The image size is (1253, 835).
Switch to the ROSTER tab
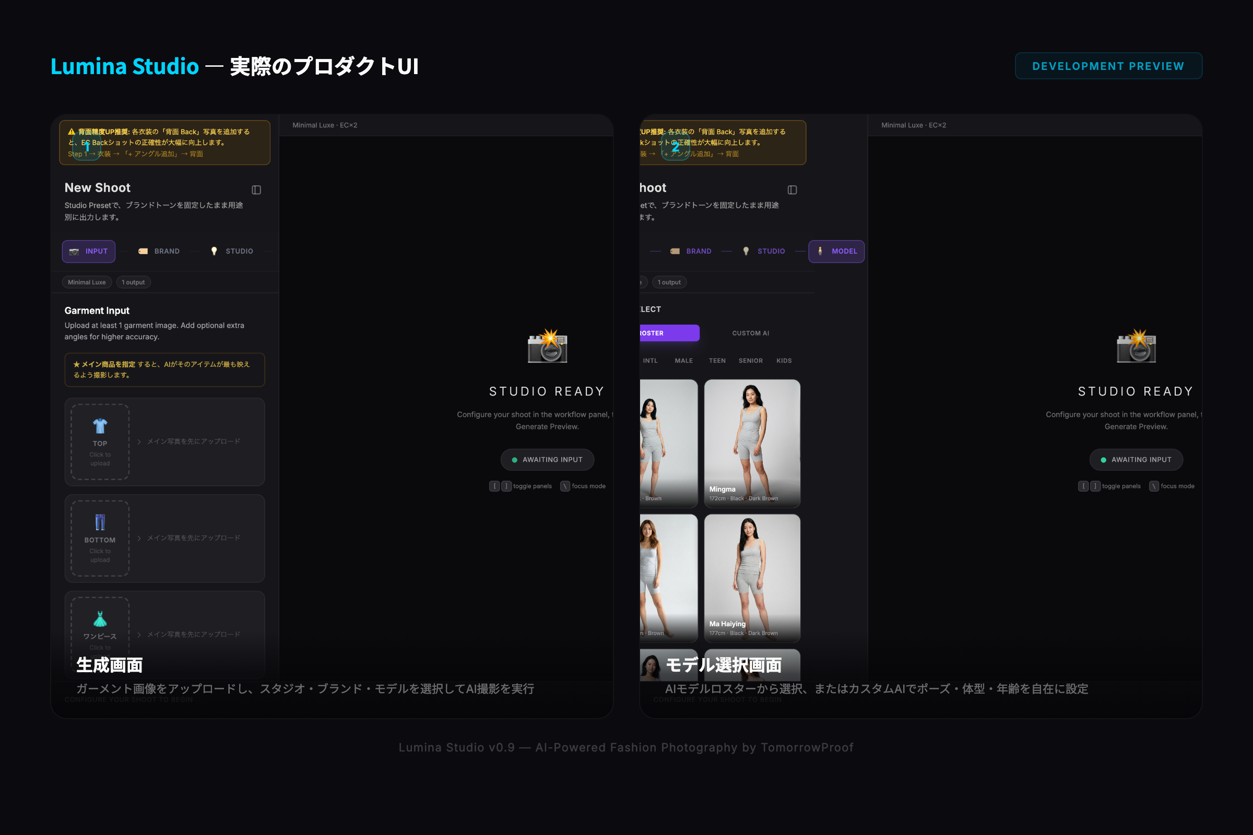pos(670,333)
